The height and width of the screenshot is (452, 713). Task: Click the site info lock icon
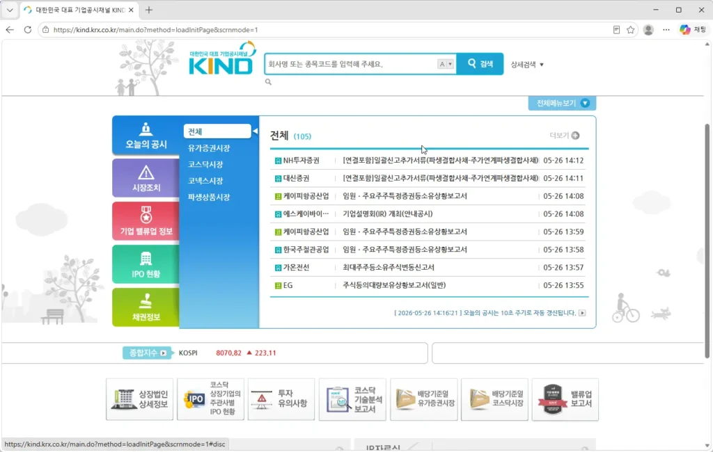click(x=45, y=29)
